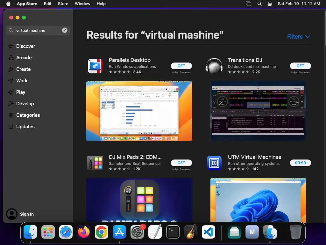Open Spotlight search in menu bar
This screenshot has height=245, width=326.
pyautogui.click(x=259, y=4)
